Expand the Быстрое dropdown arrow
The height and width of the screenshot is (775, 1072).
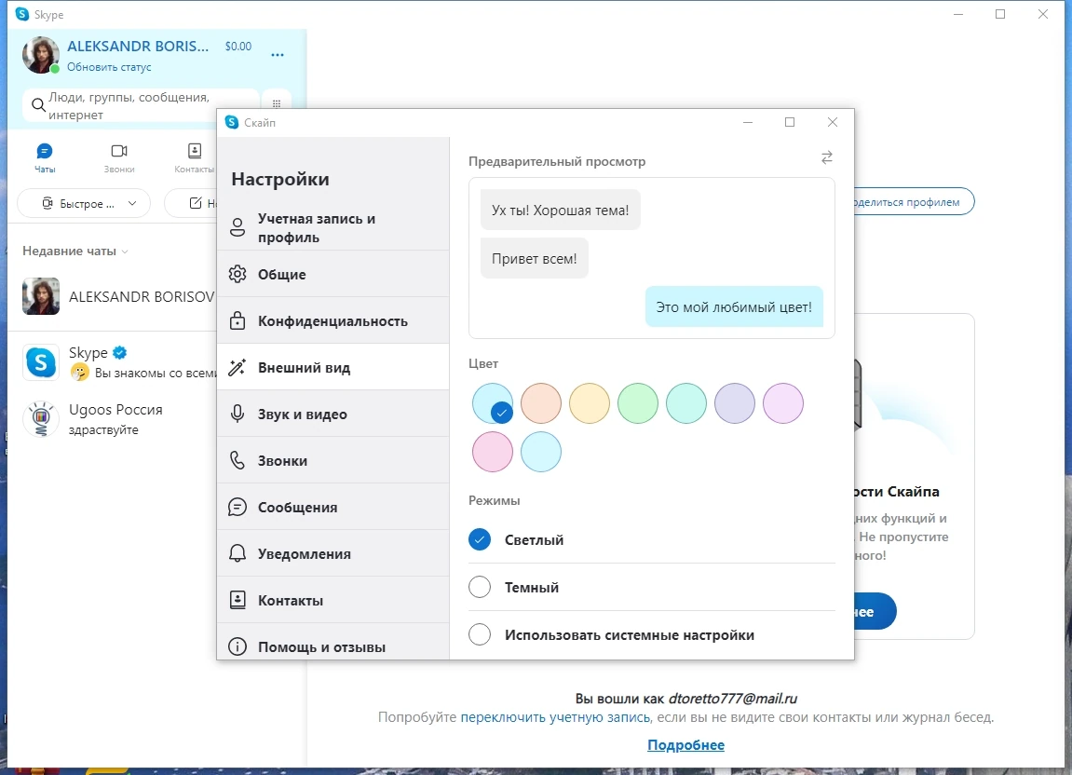[132, 203]
